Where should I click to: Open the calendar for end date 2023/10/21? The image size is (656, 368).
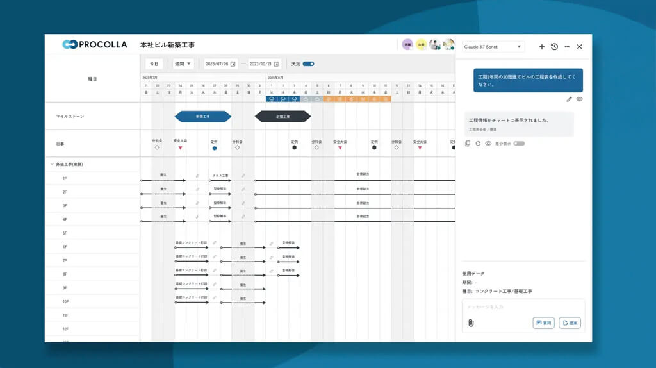point(276,64)
